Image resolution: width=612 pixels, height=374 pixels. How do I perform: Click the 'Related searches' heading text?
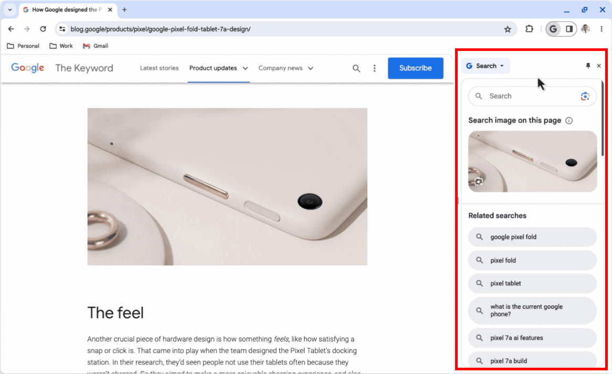click(x=497, y=216)
